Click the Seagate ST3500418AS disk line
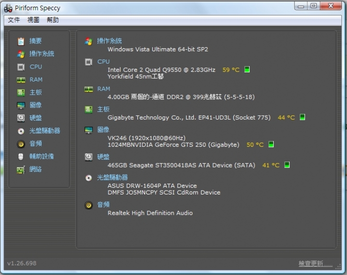Image resolution: width=347 pixels, height=275 pixels. (181, 165)
